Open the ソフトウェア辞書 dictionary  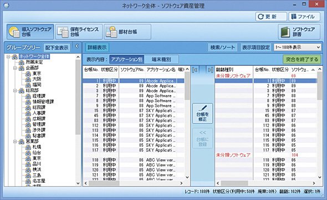click(299, 32)
